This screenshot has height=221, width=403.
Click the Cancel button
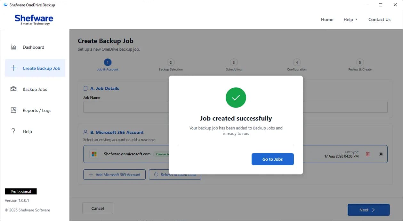click(x=98, y=208)
